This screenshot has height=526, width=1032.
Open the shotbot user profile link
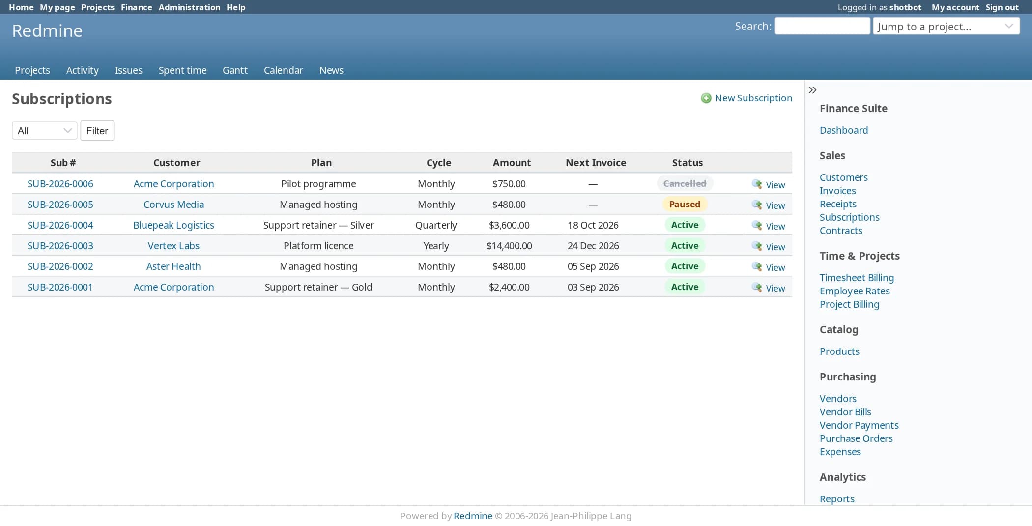click(x=905, y=7)
